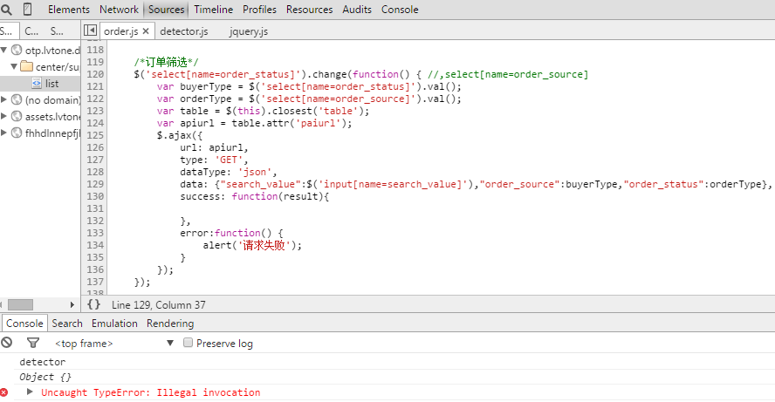Screen dimensions: 775x402
Task: Collapse the otp.lvtone domain tree node
Action: point(4,50)
